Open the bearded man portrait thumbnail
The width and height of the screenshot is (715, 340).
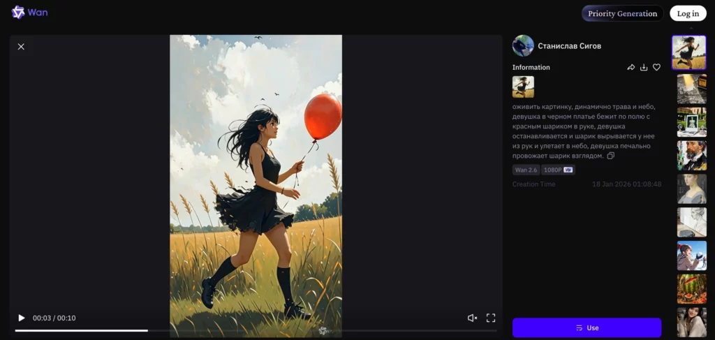pyautogui.click(x=691, y=156)
